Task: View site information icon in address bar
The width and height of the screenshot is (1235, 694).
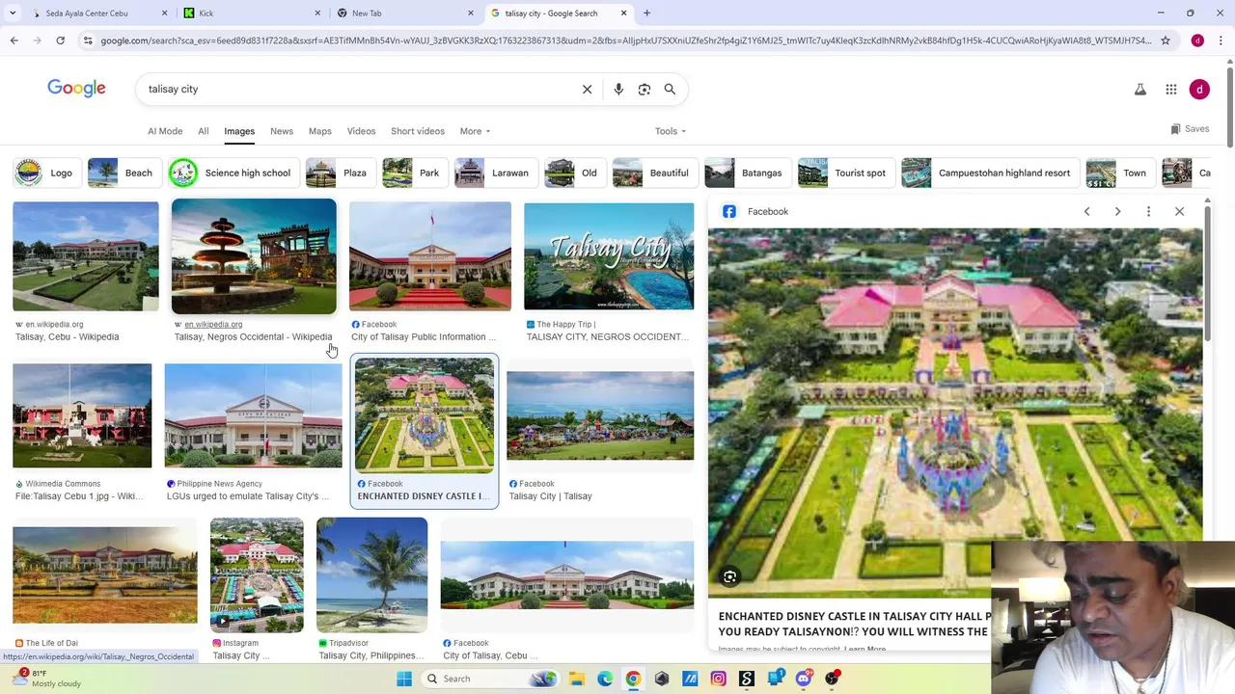Action: (88, 40)
